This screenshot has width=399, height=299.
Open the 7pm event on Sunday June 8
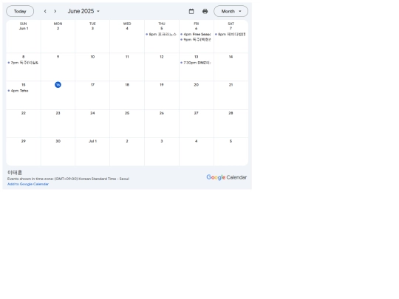tap(23, 63)
